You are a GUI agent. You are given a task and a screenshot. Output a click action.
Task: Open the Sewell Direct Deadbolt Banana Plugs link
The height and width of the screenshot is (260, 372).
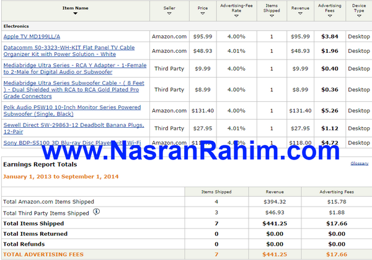pyautogui.click(x=74, y=128)
